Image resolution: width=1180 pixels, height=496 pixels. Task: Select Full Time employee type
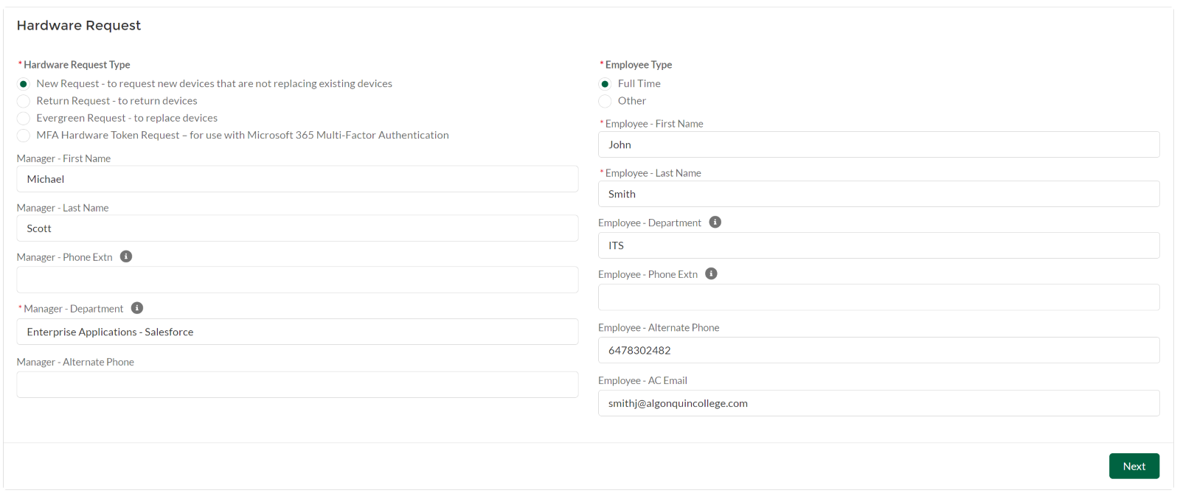pyautogui.click(x=605, y=84)
